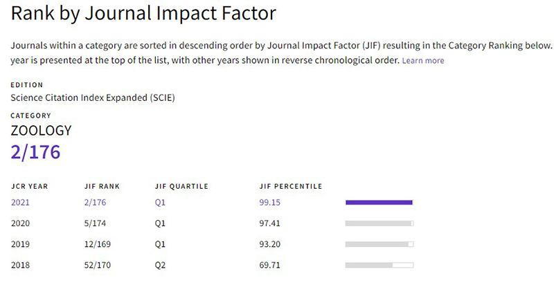The width and height of the screenshot is (554, 287).
Task: Click the 2019 percentile progress bar
Action: (379, 244)
